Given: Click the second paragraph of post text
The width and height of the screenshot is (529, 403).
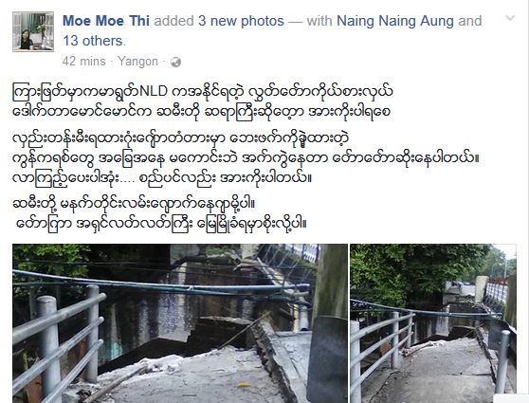Looking at the screenshot, I should pyautogui.click(x=246, y=158).
